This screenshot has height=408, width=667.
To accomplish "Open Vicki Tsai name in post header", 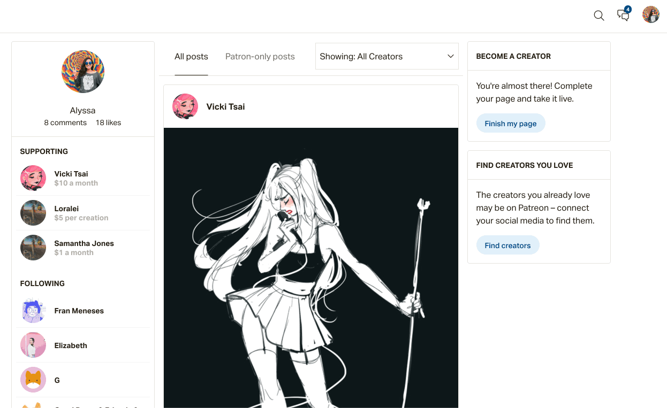I will click(226, 106).
